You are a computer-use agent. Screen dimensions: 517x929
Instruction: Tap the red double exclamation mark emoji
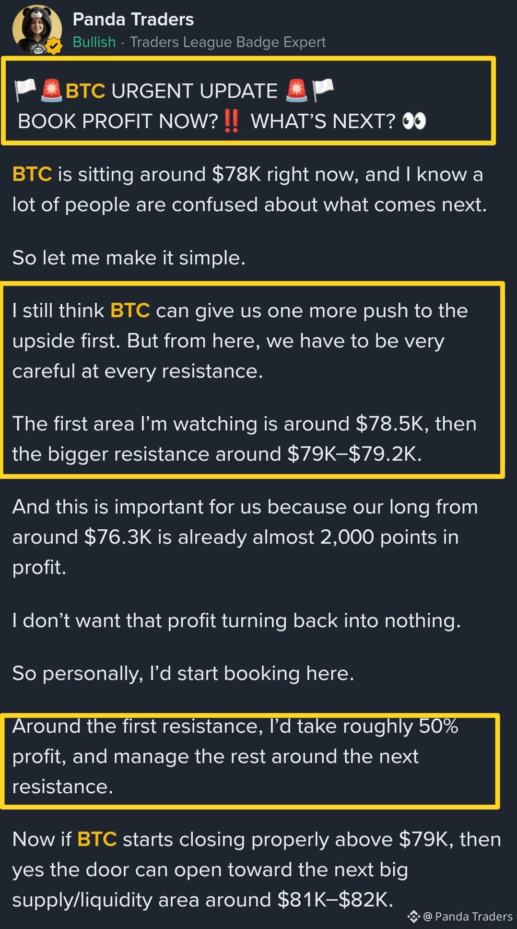coord(232,121)
